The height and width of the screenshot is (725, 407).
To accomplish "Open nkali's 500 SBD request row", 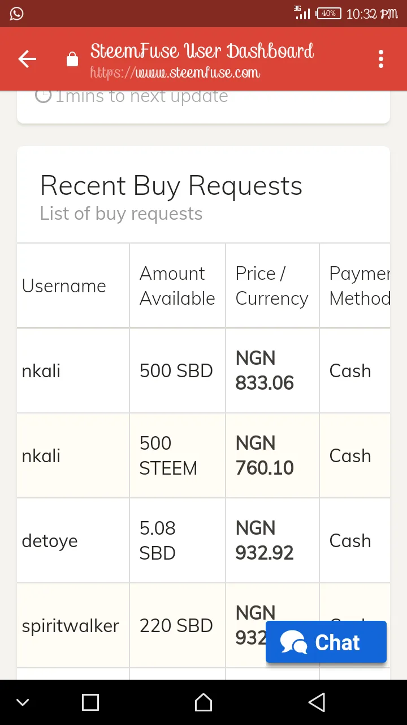I will tap(203, 370).
